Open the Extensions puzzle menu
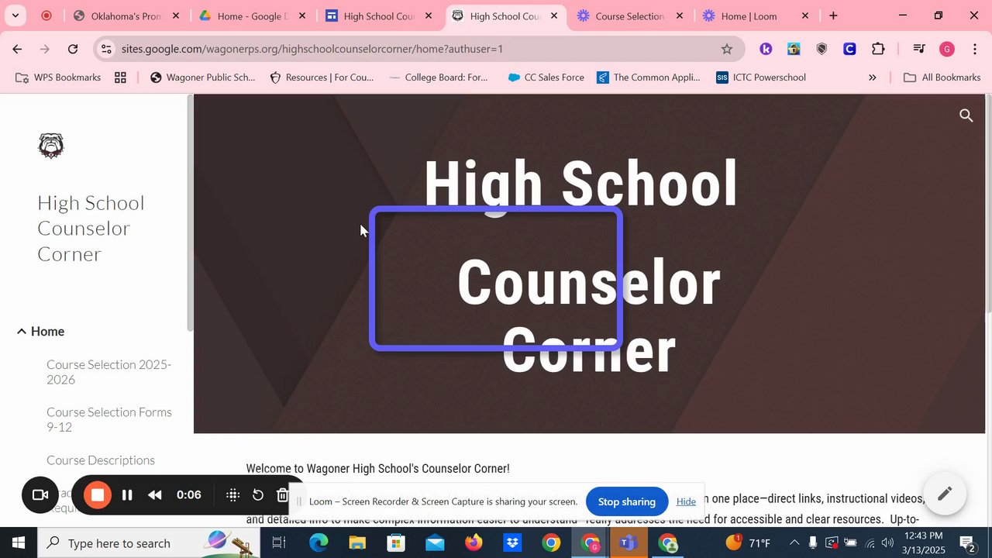Viewport: 992px width, 558px height. pyautogui.click(x=878, y=49)
